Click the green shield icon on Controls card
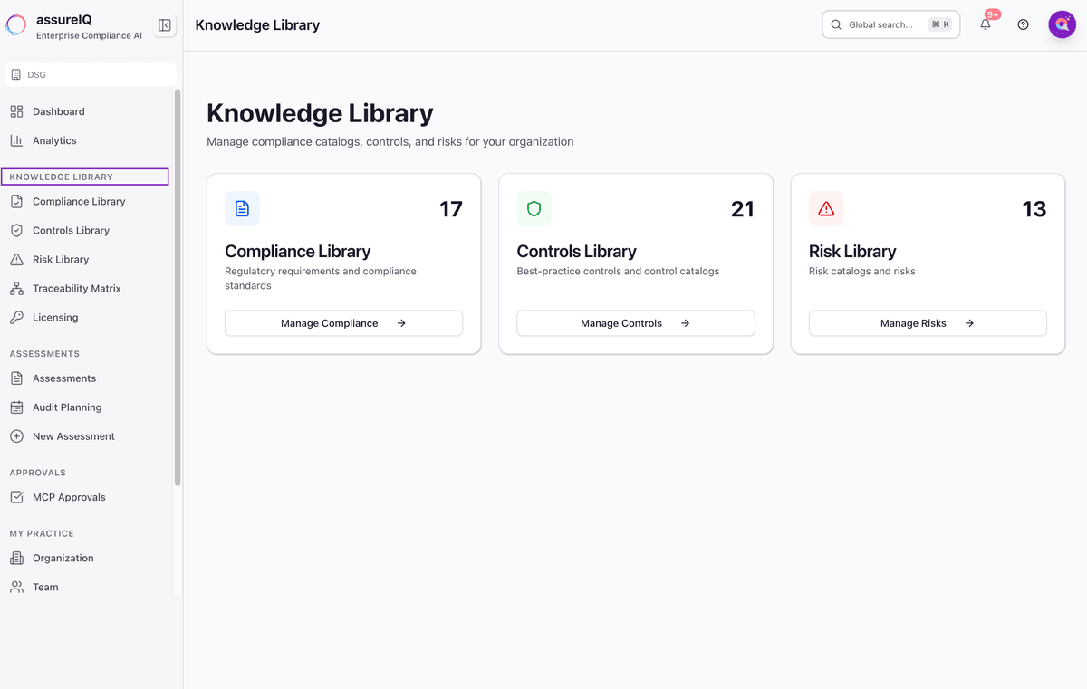 point(534,208)
